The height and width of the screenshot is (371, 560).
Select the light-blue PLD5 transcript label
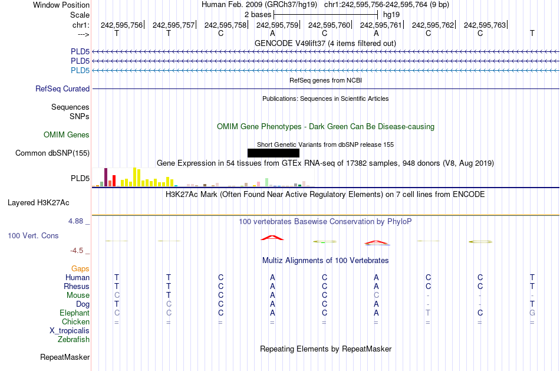coord(80,70)
